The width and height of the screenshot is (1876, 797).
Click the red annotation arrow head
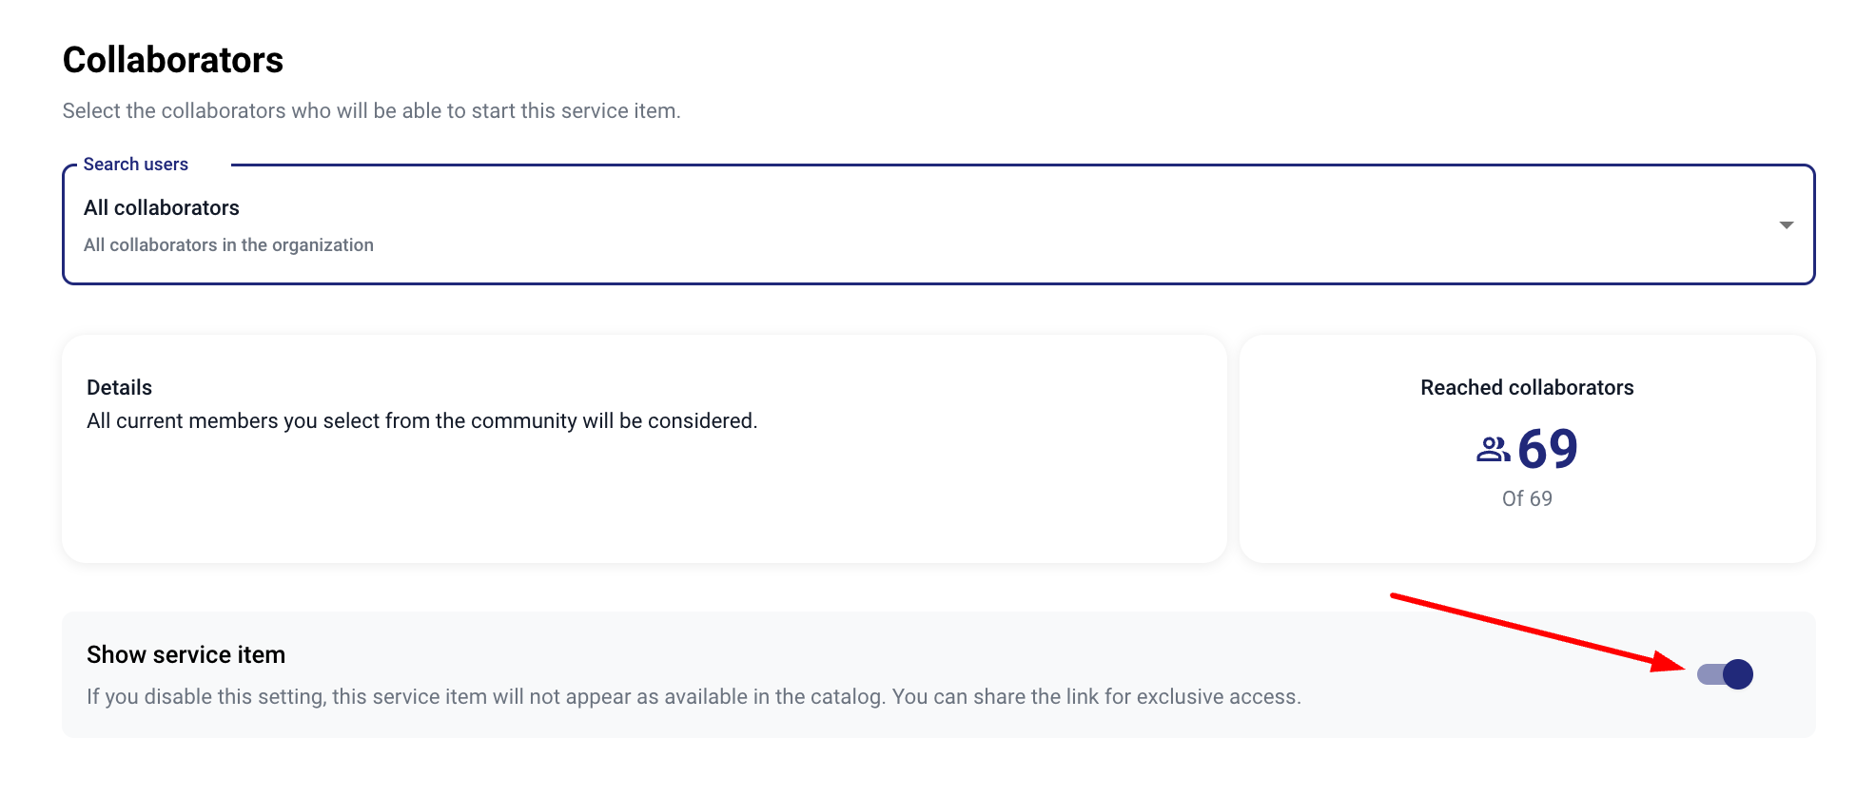(1671, 663)
